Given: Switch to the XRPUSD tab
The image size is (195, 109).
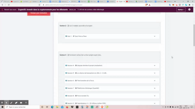Looking at the screenshot, I should [73, 2].
